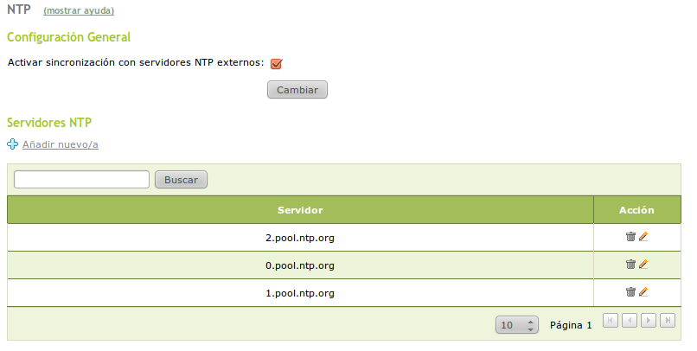Edit the 0.pool.ntp.org server entry
The image size is (697, 351).
click(643, 265)
